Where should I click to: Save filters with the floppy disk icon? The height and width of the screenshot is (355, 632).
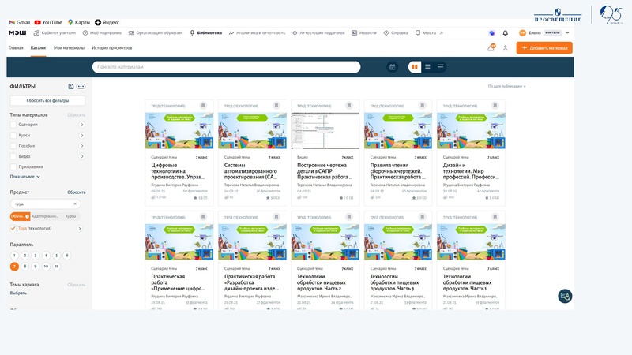[x=71, y=86]
